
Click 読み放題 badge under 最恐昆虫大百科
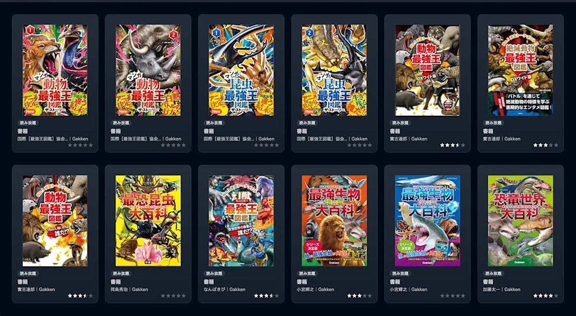[x=121, y=273]
